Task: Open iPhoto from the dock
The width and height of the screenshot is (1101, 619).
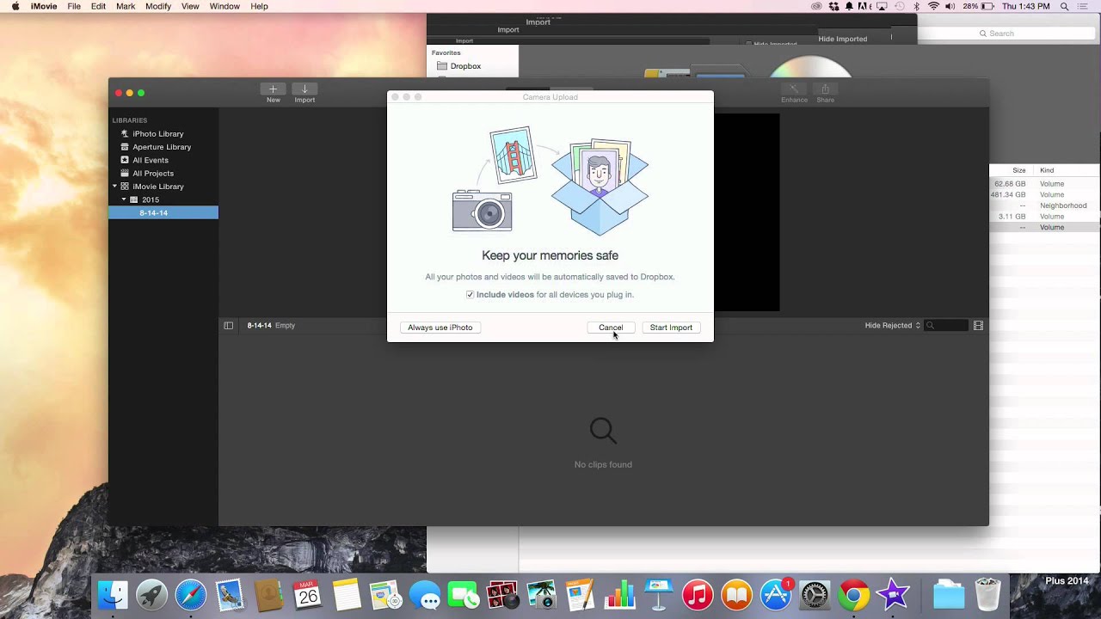Action: pos(542,595)
